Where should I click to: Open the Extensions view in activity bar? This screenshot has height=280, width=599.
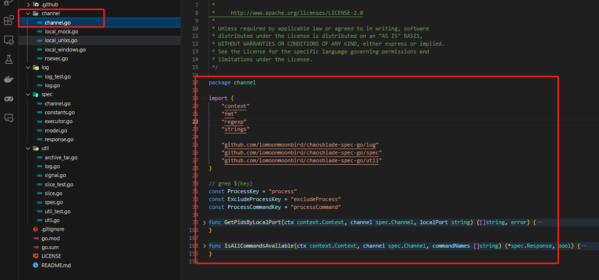pyautogui.click(x=9, y=21)
